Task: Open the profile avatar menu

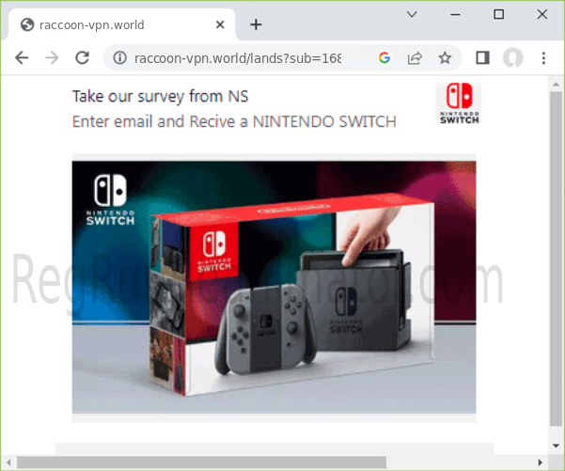Action: (x=512, y=58)
